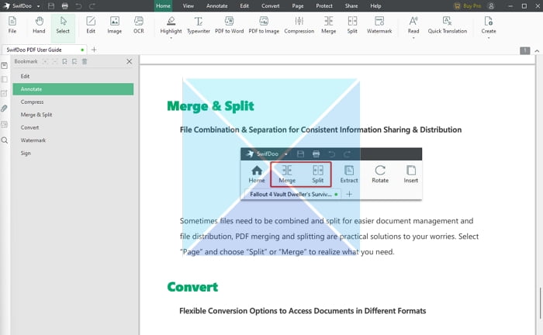Add a Watermark from the ribbon
543x335 pixels.
379,26
